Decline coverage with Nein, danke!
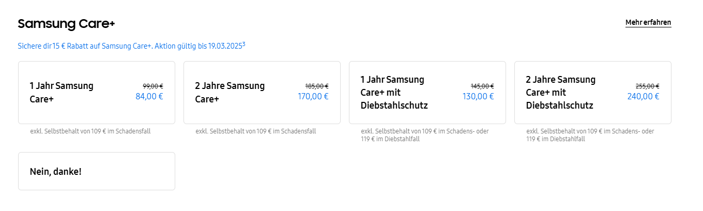This screenshot has width=703, height=211. tap(96, 171)
